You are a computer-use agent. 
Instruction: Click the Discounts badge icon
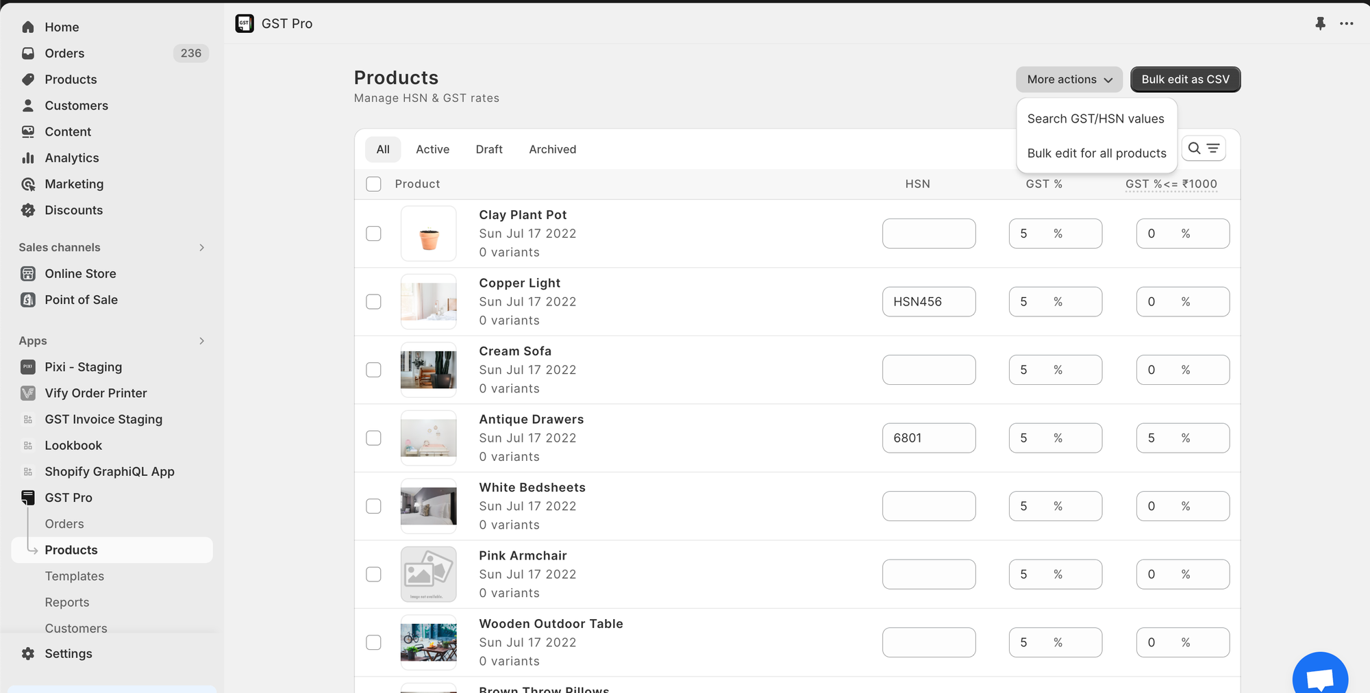click(28, 210)
